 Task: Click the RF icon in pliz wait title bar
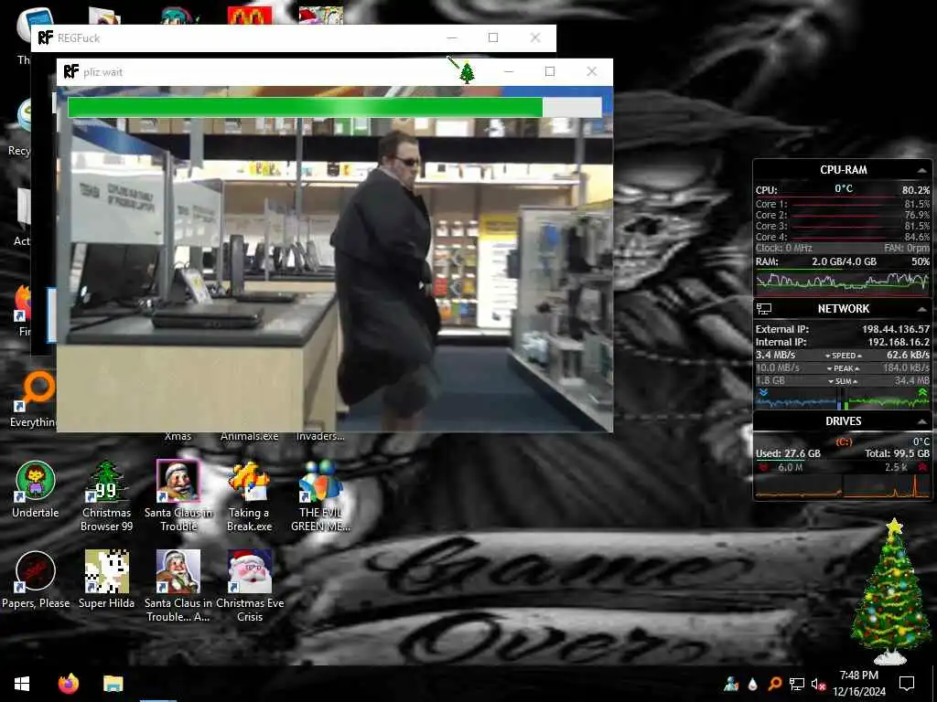(x=71, y=71)
